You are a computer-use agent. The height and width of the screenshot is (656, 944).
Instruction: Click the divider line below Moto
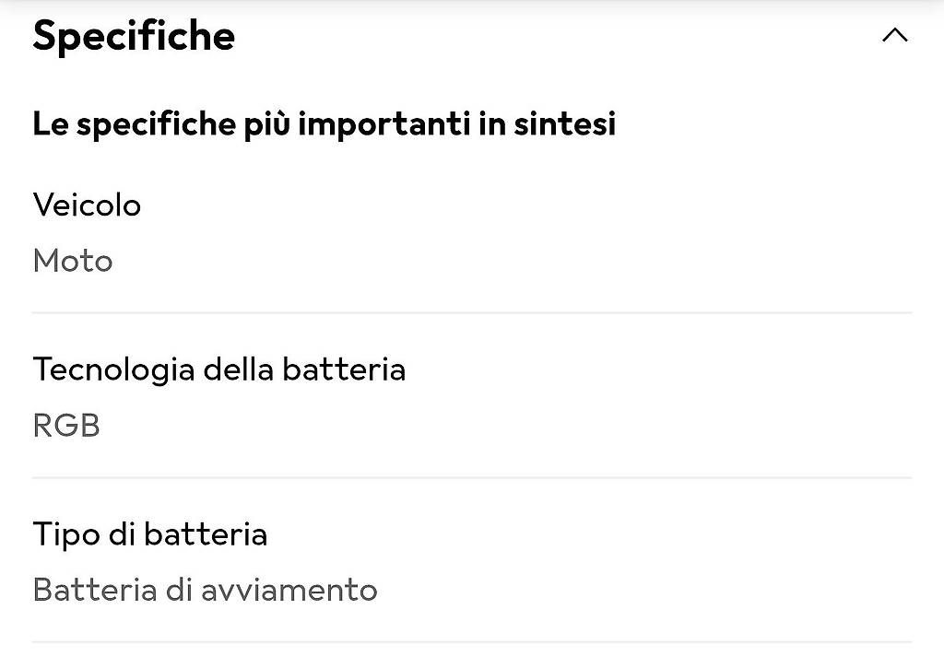pyautogui.click(x=472, y=313)
